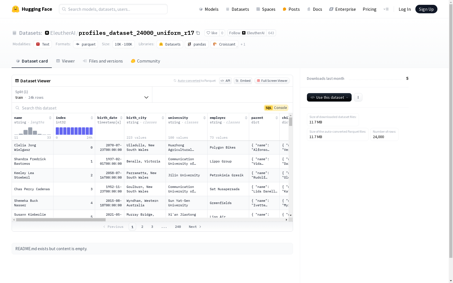Copy dataset name with the copy icon
Screen dimensions: 453x283
[x=198, y=33]
